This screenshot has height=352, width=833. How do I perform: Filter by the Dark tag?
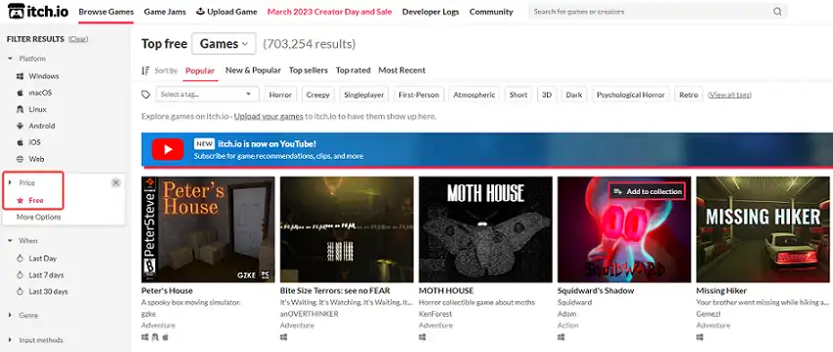pos(574,95)
